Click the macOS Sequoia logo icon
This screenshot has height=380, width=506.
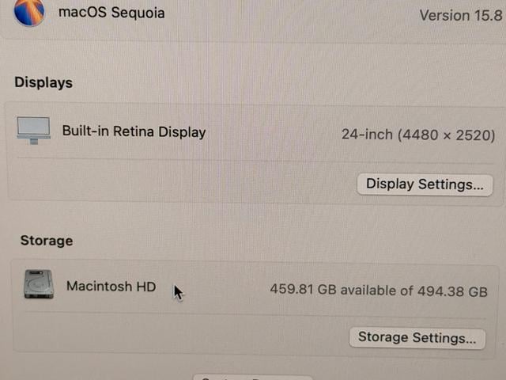29,13
